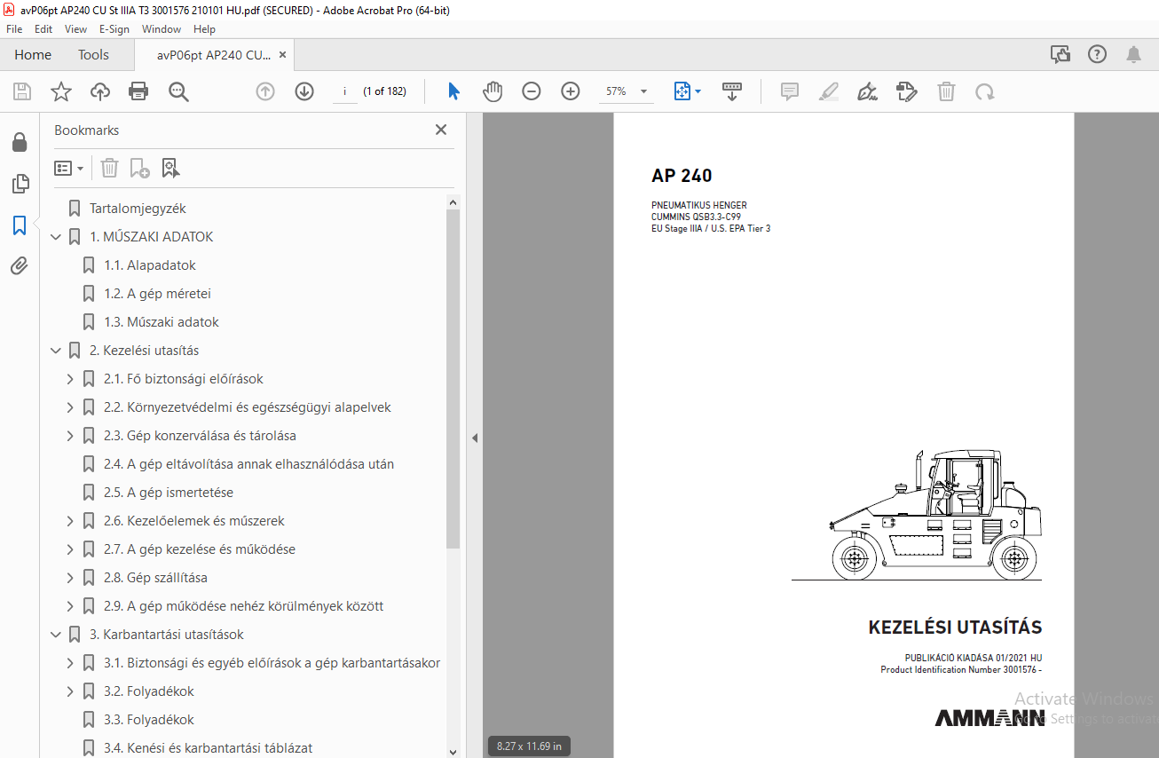Image resolution: width=1159 pixels, height=758 pixels.
Task: Open the Sign document pen tool
Action: [868, 91]
